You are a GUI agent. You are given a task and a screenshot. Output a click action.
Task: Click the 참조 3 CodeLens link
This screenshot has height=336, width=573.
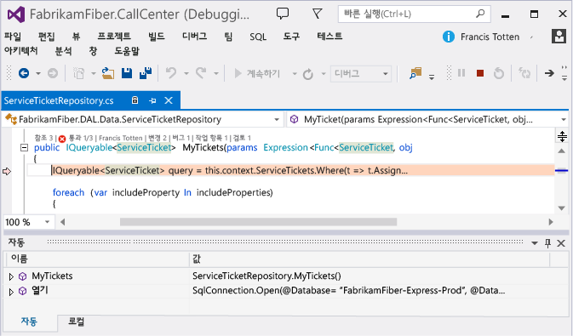44,138
